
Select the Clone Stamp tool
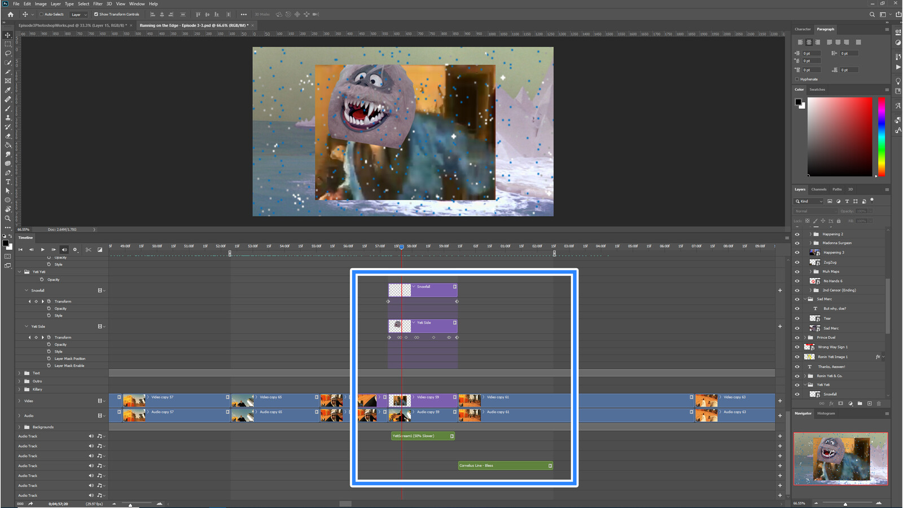click(x=8, y=117)
